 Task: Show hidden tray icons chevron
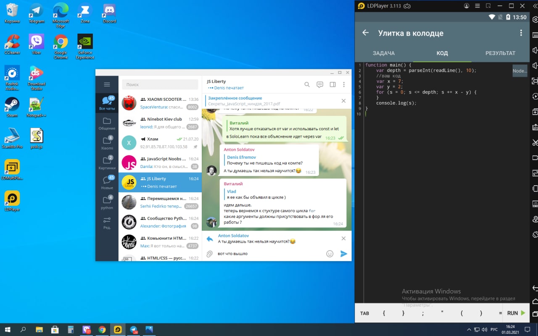pyautogui.click(x=469, y=330)
